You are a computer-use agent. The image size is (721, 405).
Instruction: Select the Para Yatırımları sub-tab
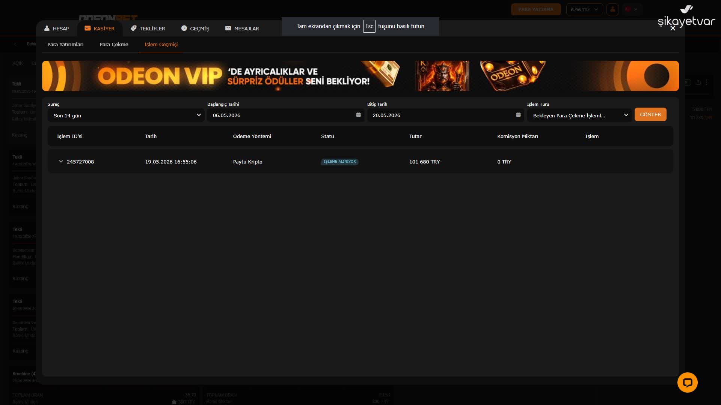tap(65, 44)
